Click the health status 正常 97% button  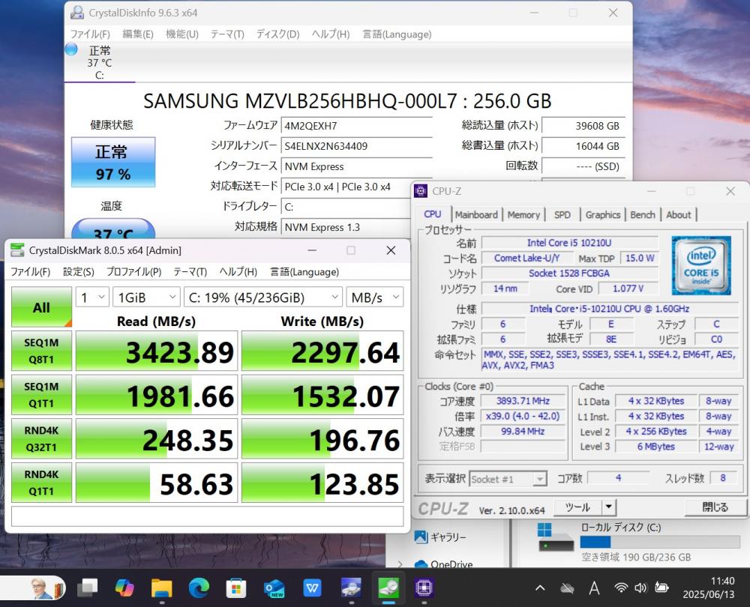(x=113, y=162)
